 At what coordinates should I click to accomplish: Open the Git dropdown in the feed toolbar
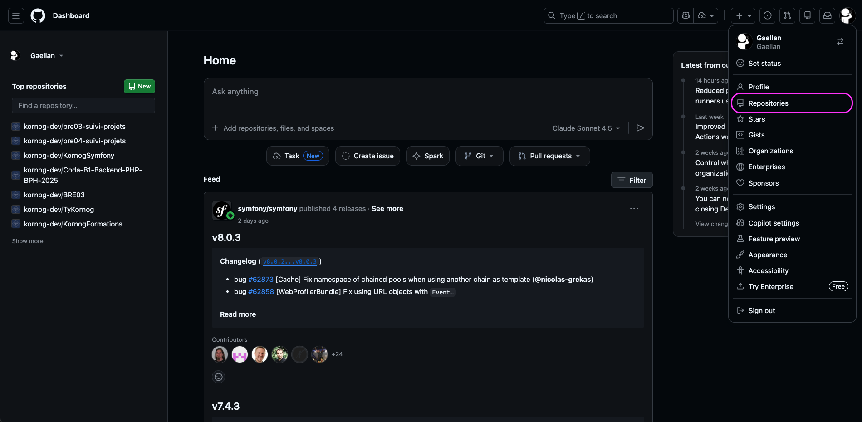coord(479,156)
